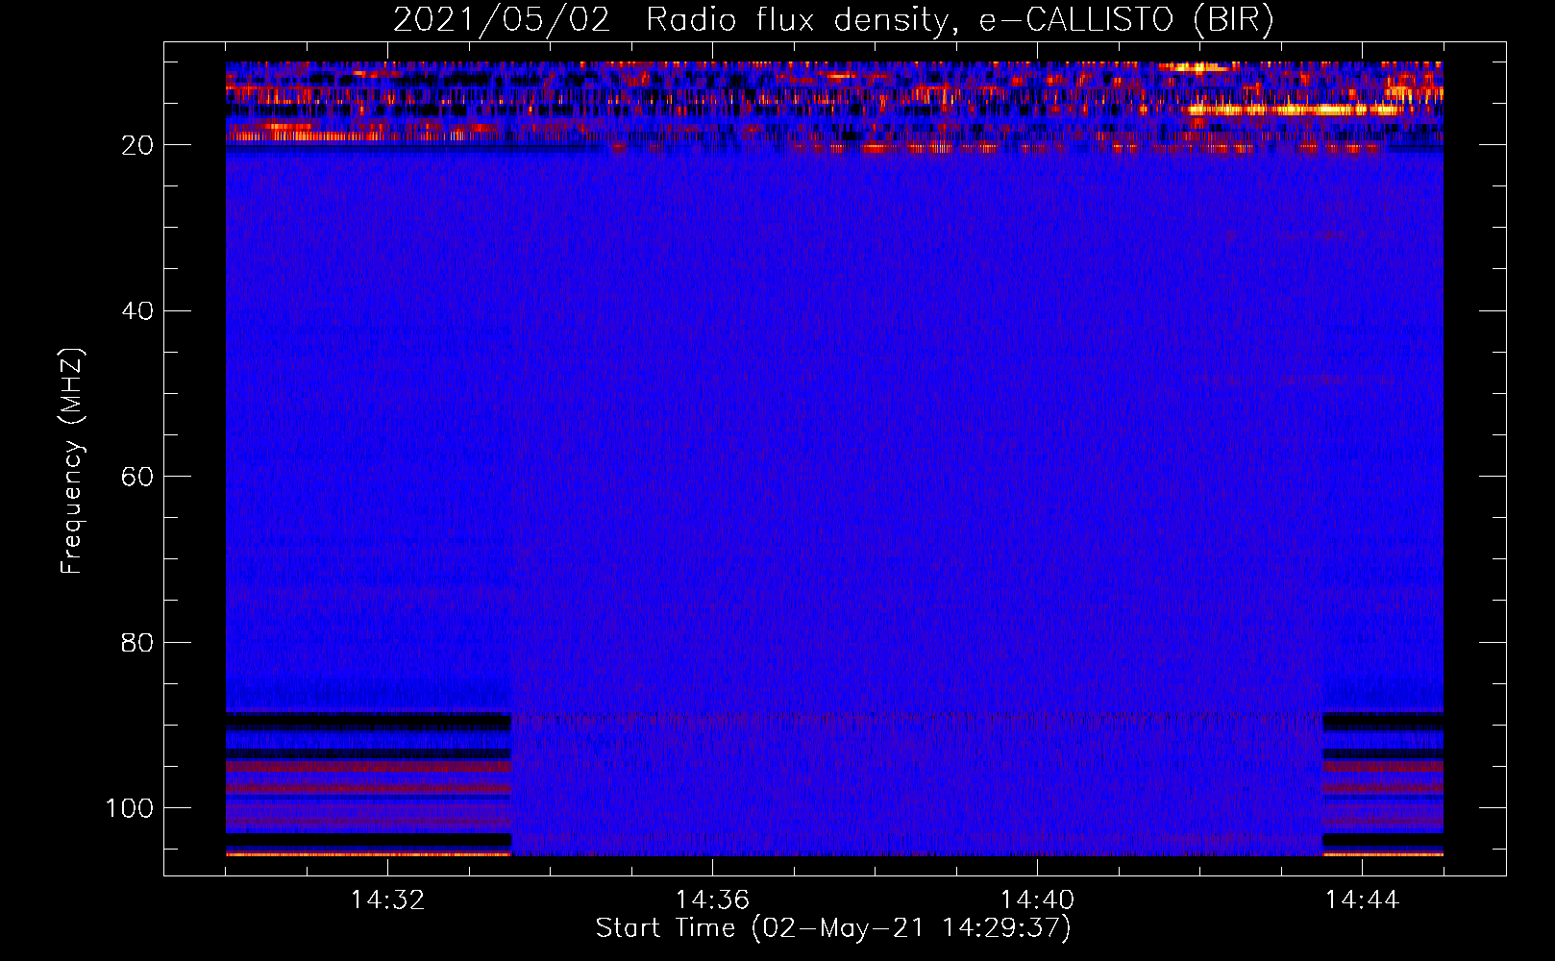1555x961 pixels.
Task: Click the 14:40 time tick label
Action: pos(1037,900)
